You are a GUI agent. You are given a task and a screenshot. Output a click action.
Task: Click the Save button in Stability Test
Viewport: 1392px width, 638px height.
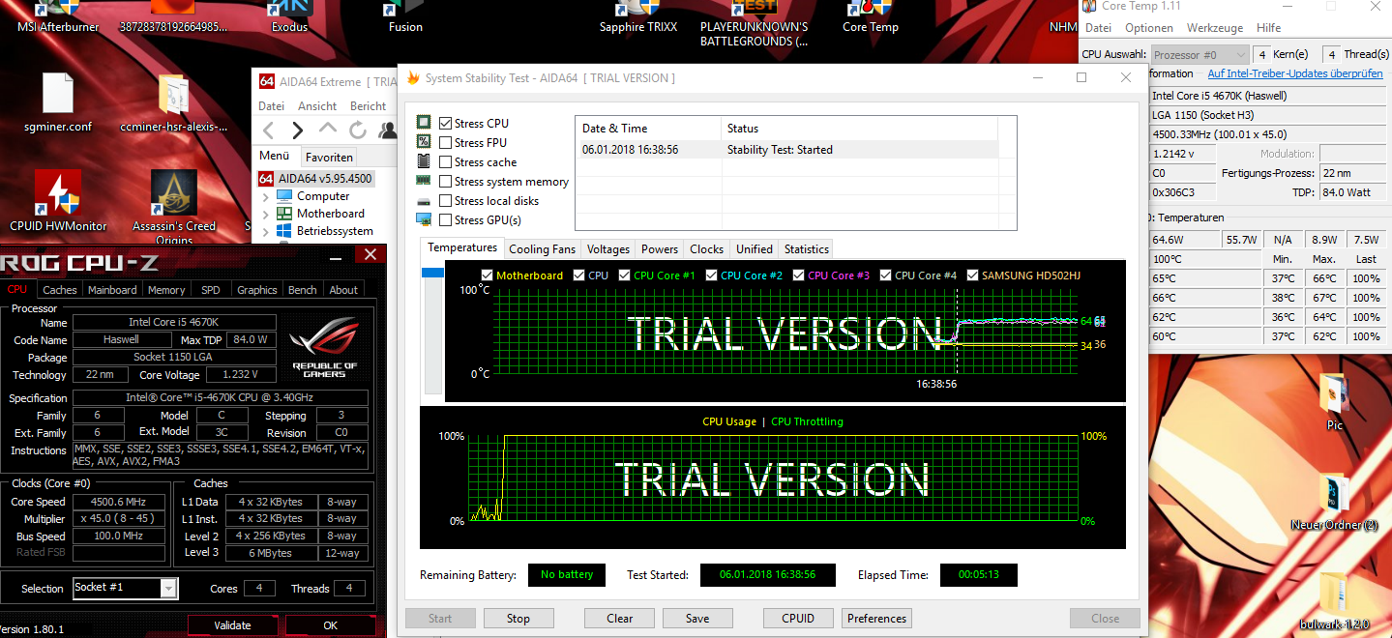pyautogui.click(x=697, y=619)
